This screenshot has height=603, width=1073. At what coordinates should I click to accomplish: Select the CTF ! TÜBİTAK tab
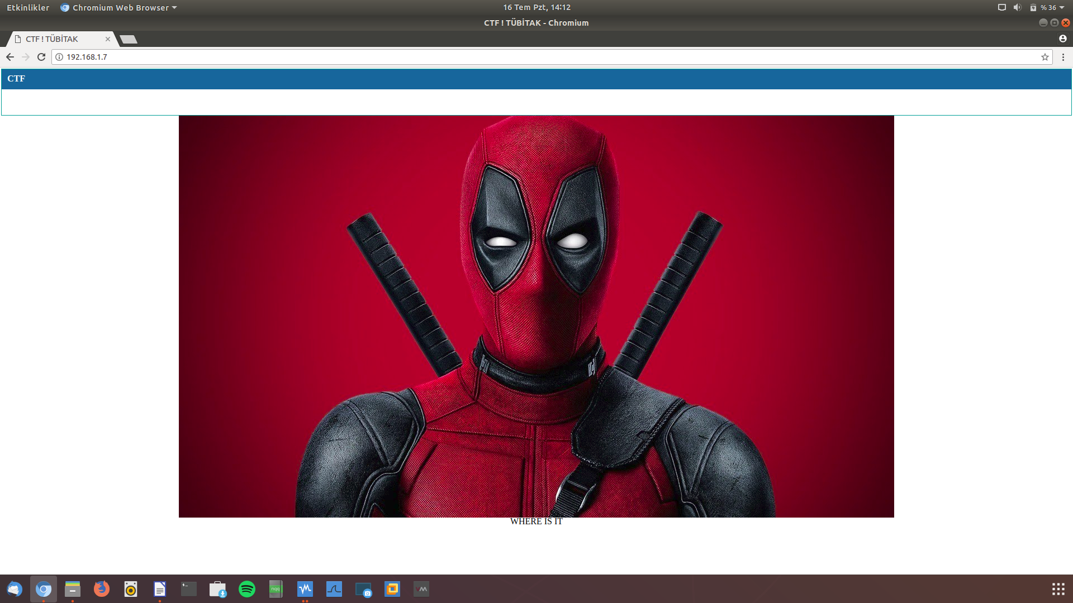[x=61, y=39]
